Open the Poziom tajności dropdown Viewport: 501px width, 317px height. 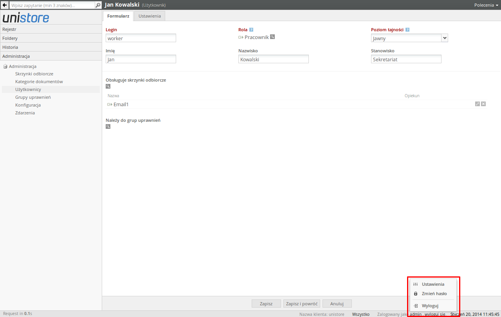coord(445,38)
